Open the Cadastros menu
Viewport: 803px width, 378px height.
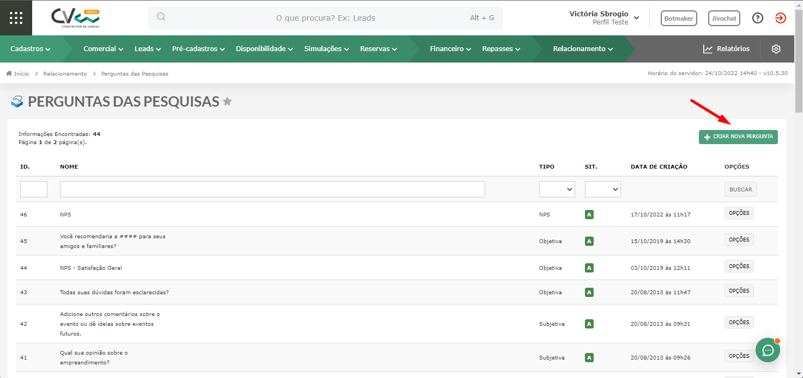coord(31,49)
